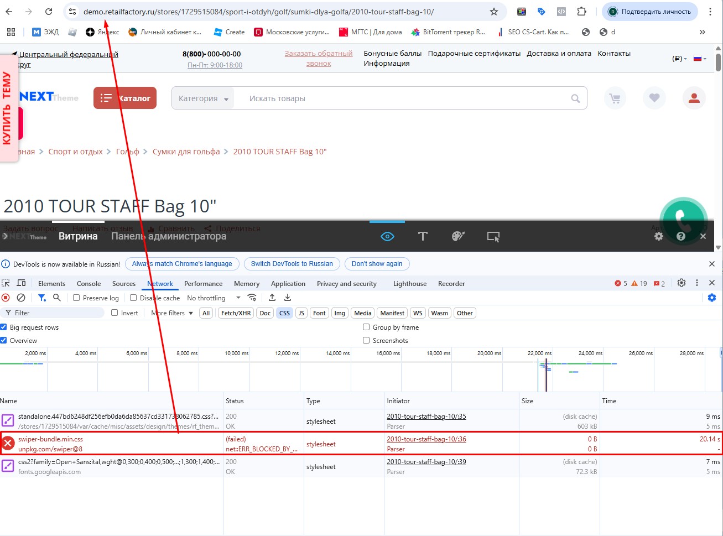Uncheck the Overview checkbox
This screenshot has height=536, width=723.
[x=3, y=340]
